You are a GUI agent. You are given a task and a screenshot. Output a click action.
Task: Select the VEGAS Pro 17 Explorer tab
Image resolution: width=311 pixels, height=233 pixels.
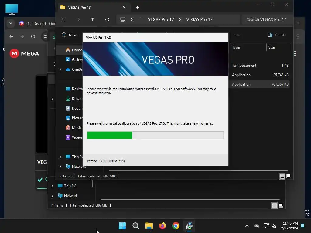coord(93,7)
